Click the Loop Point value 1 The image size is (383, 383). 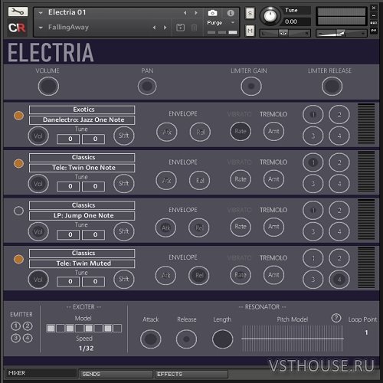click(366, 332)
